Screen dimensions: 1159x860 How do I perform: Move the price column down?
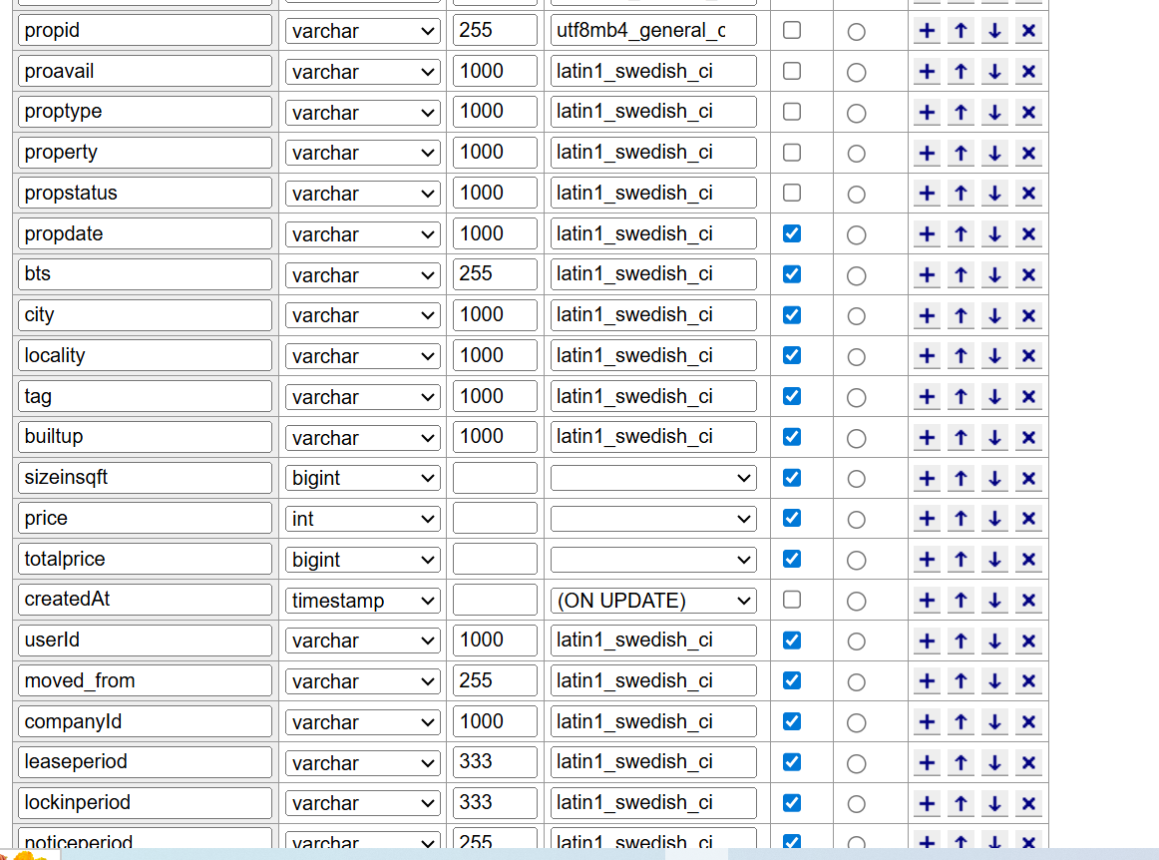[x=994, y=519]
